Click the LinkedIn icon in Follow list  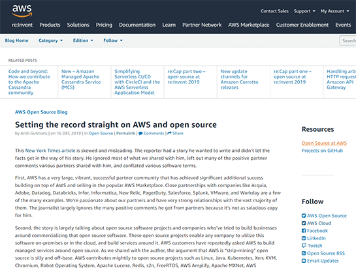point(304,238)
